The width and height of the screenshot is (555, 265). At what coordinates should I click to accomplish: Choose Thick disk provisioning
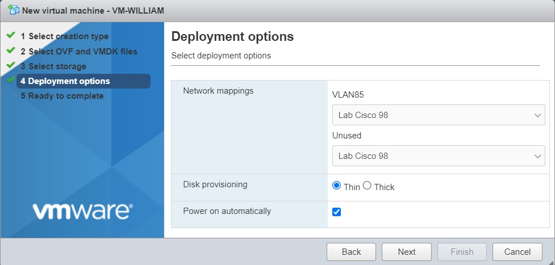point(367,186)
